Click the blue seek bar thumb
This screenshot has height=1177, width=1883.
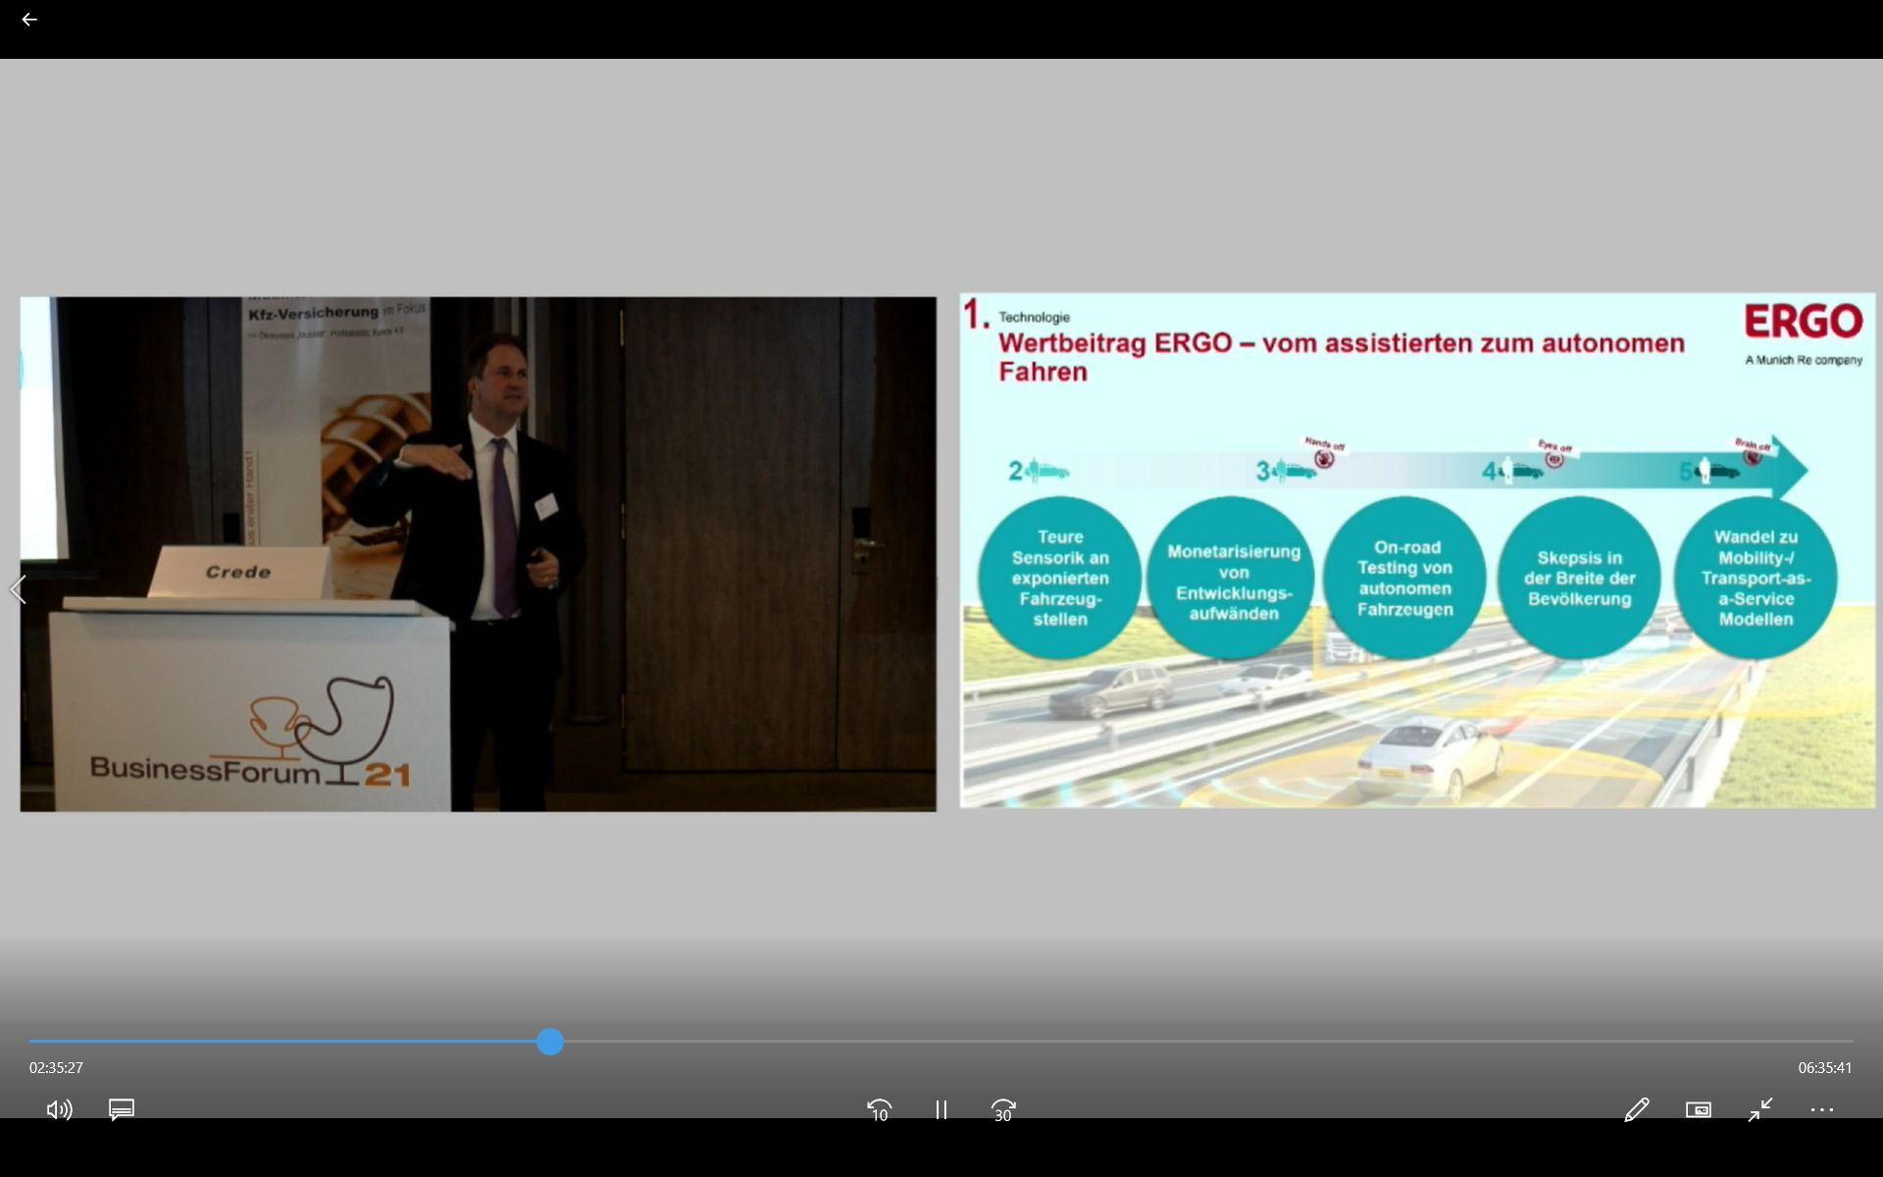tap(550, 1042)
